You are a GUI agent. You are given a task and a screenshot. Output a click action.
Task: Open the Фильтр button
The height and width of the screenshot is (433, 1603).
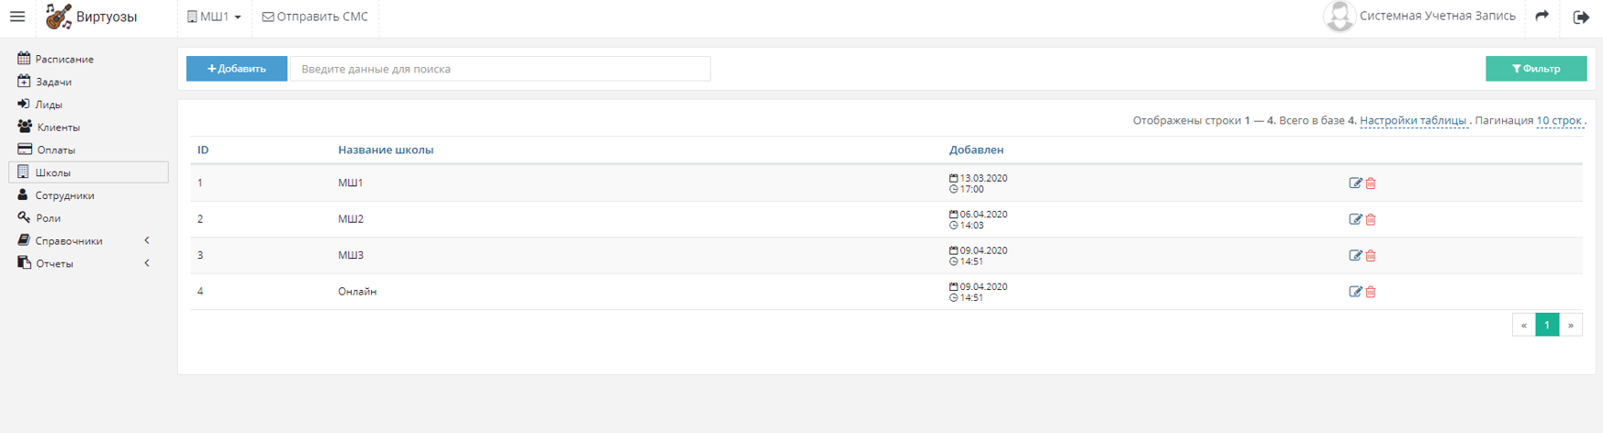pos(1536,69)
